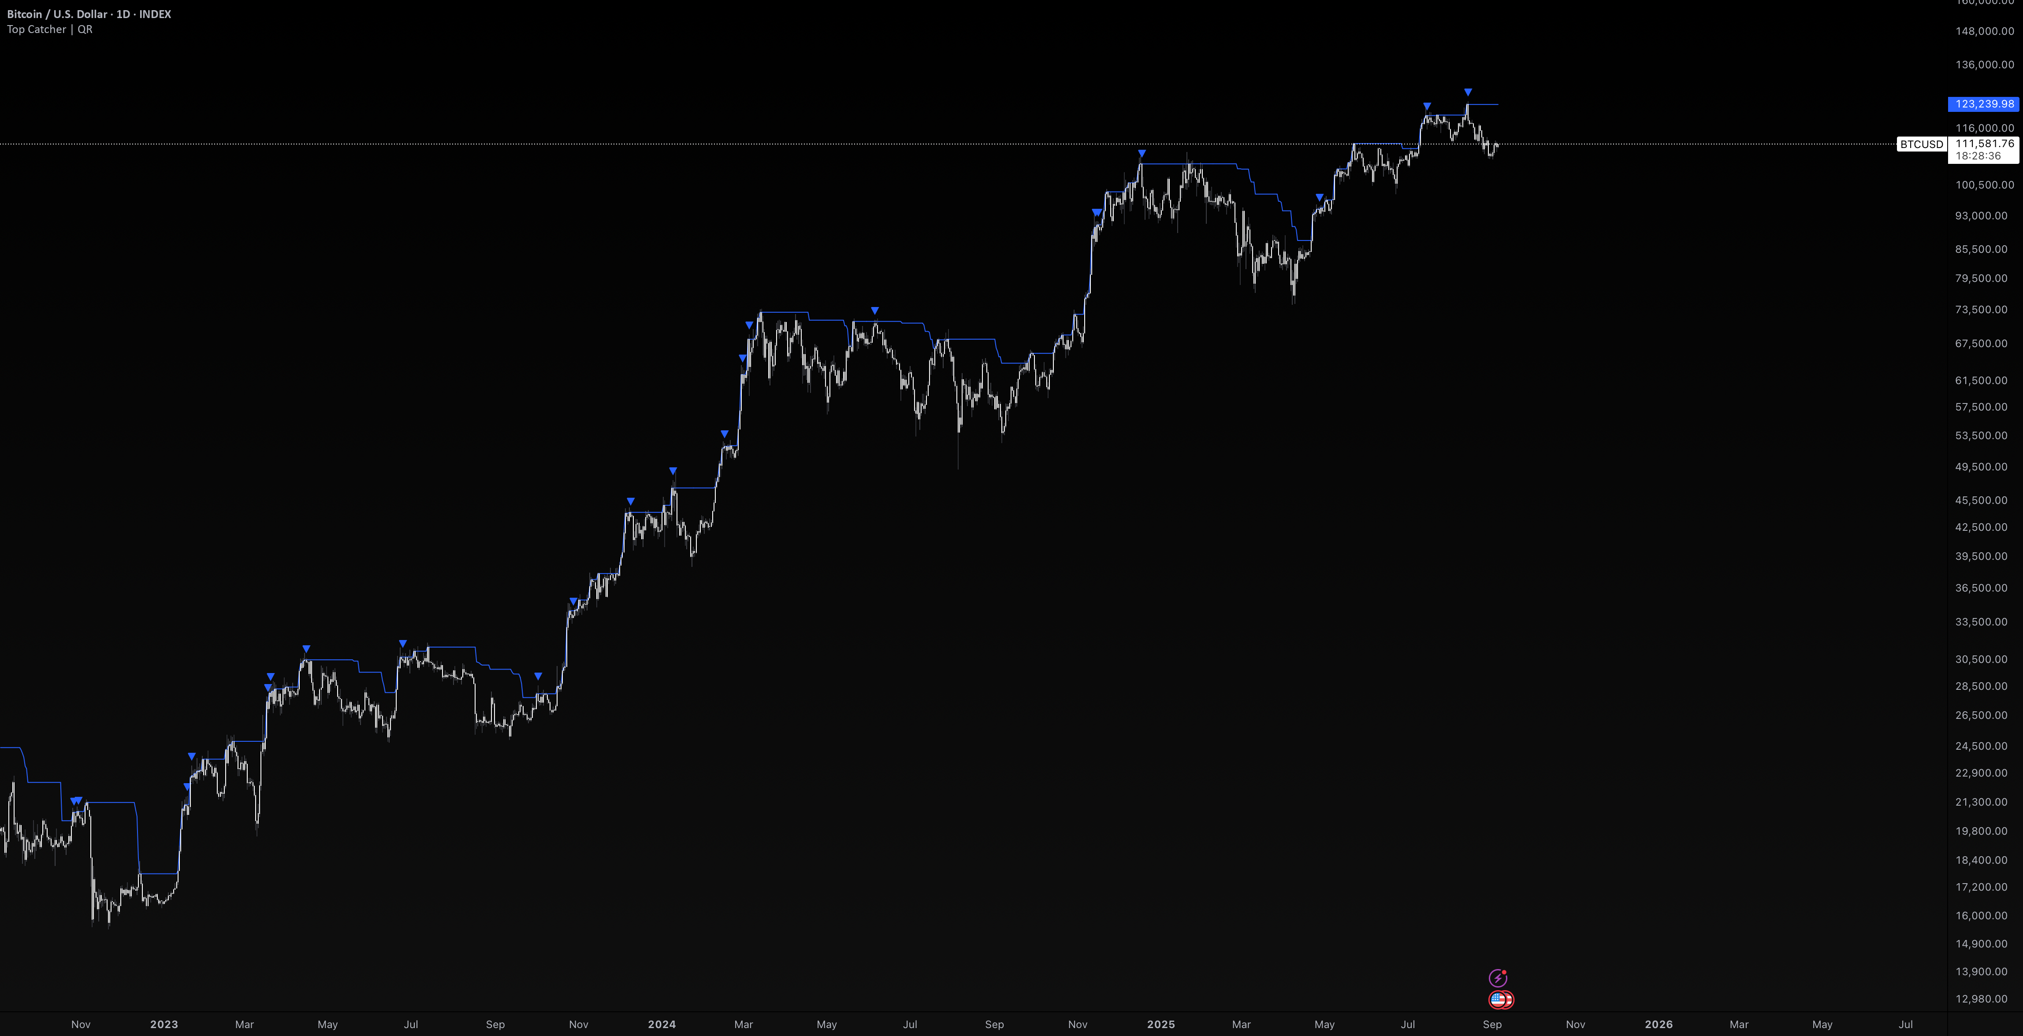Click the 2023 label on time axis
The width and height of the screenshot is (2023, 1036).
coord(164,1024)
